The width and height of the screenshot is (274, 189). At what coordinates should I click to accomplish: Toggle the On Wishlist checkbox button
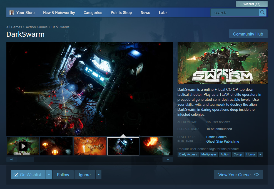pyautogui.click(x=28, y=175)
